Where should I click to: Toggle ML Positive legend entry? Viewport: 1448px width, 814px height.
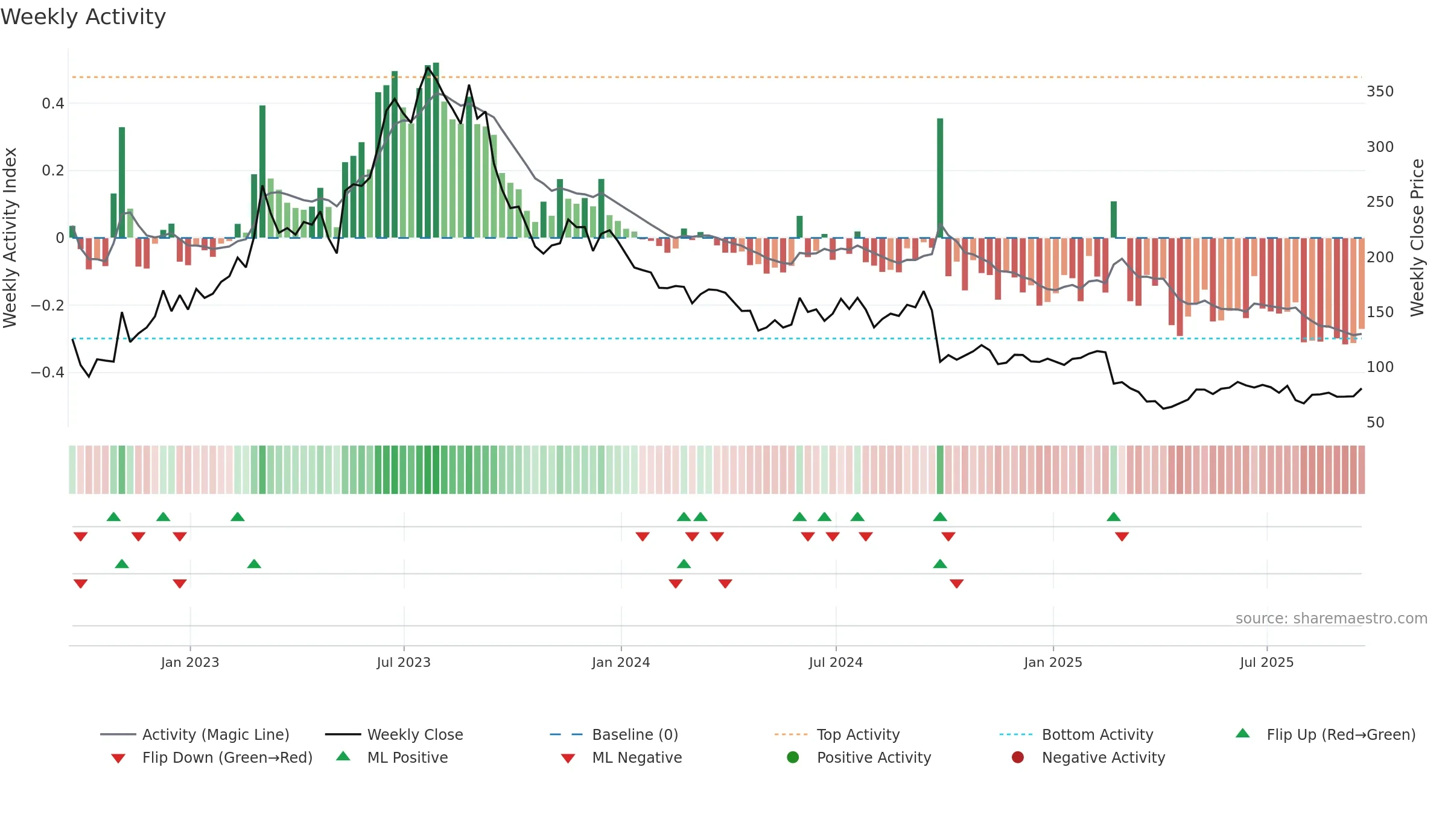point(392,757)
